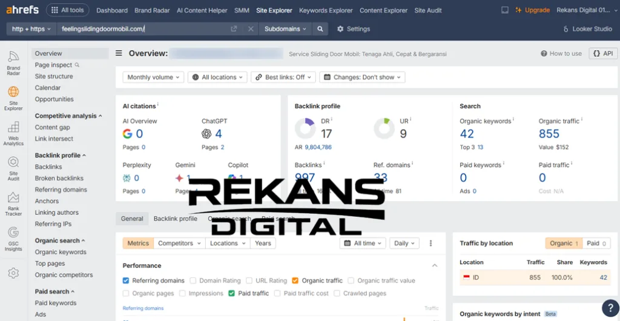Click the AR value 9,804,786
Screen dimensions: 620x321
(318, 147)
